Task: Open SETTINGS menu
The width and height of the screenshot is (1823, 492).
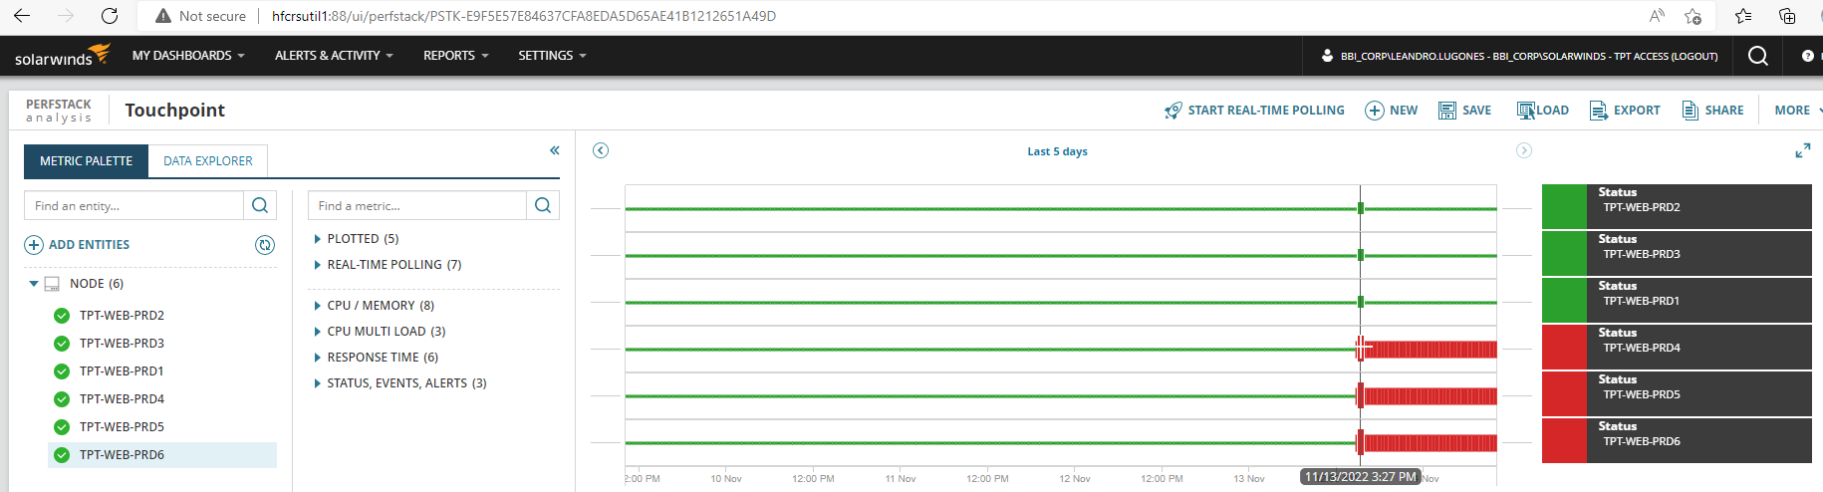Action: pyautogui.click(x=552, y=56)
